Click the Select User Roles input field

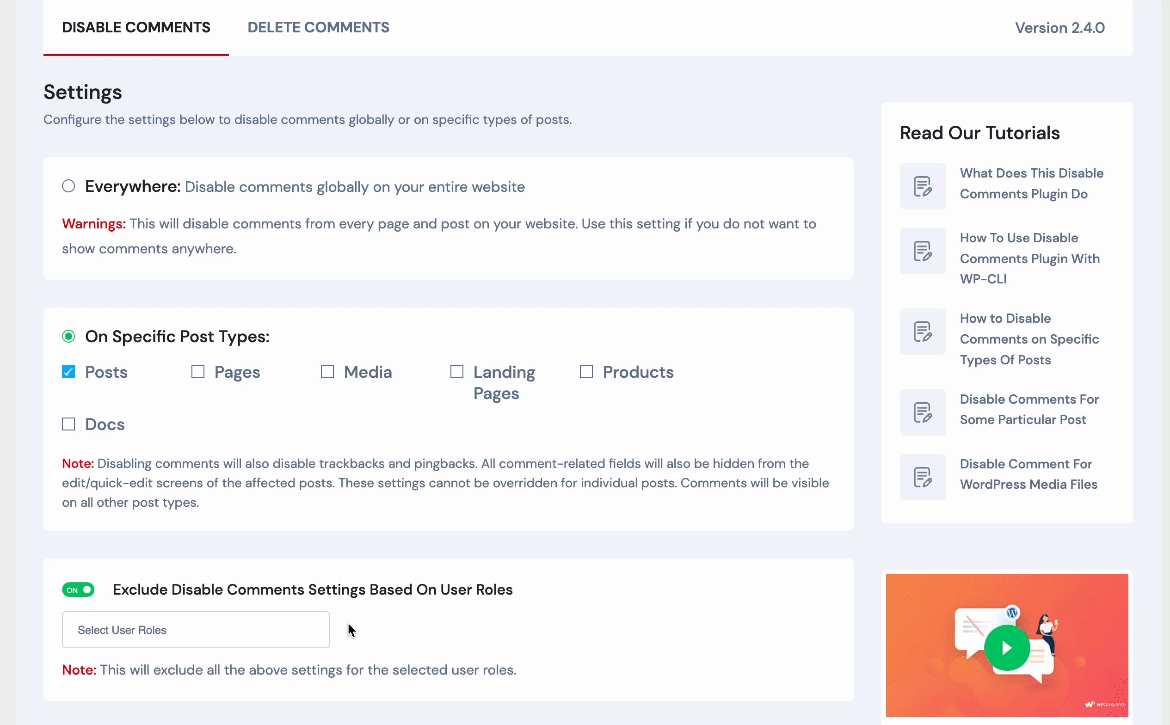point(197,630)
